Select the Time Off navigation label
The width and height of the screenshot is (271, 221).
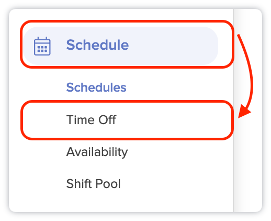coord(91,120)
